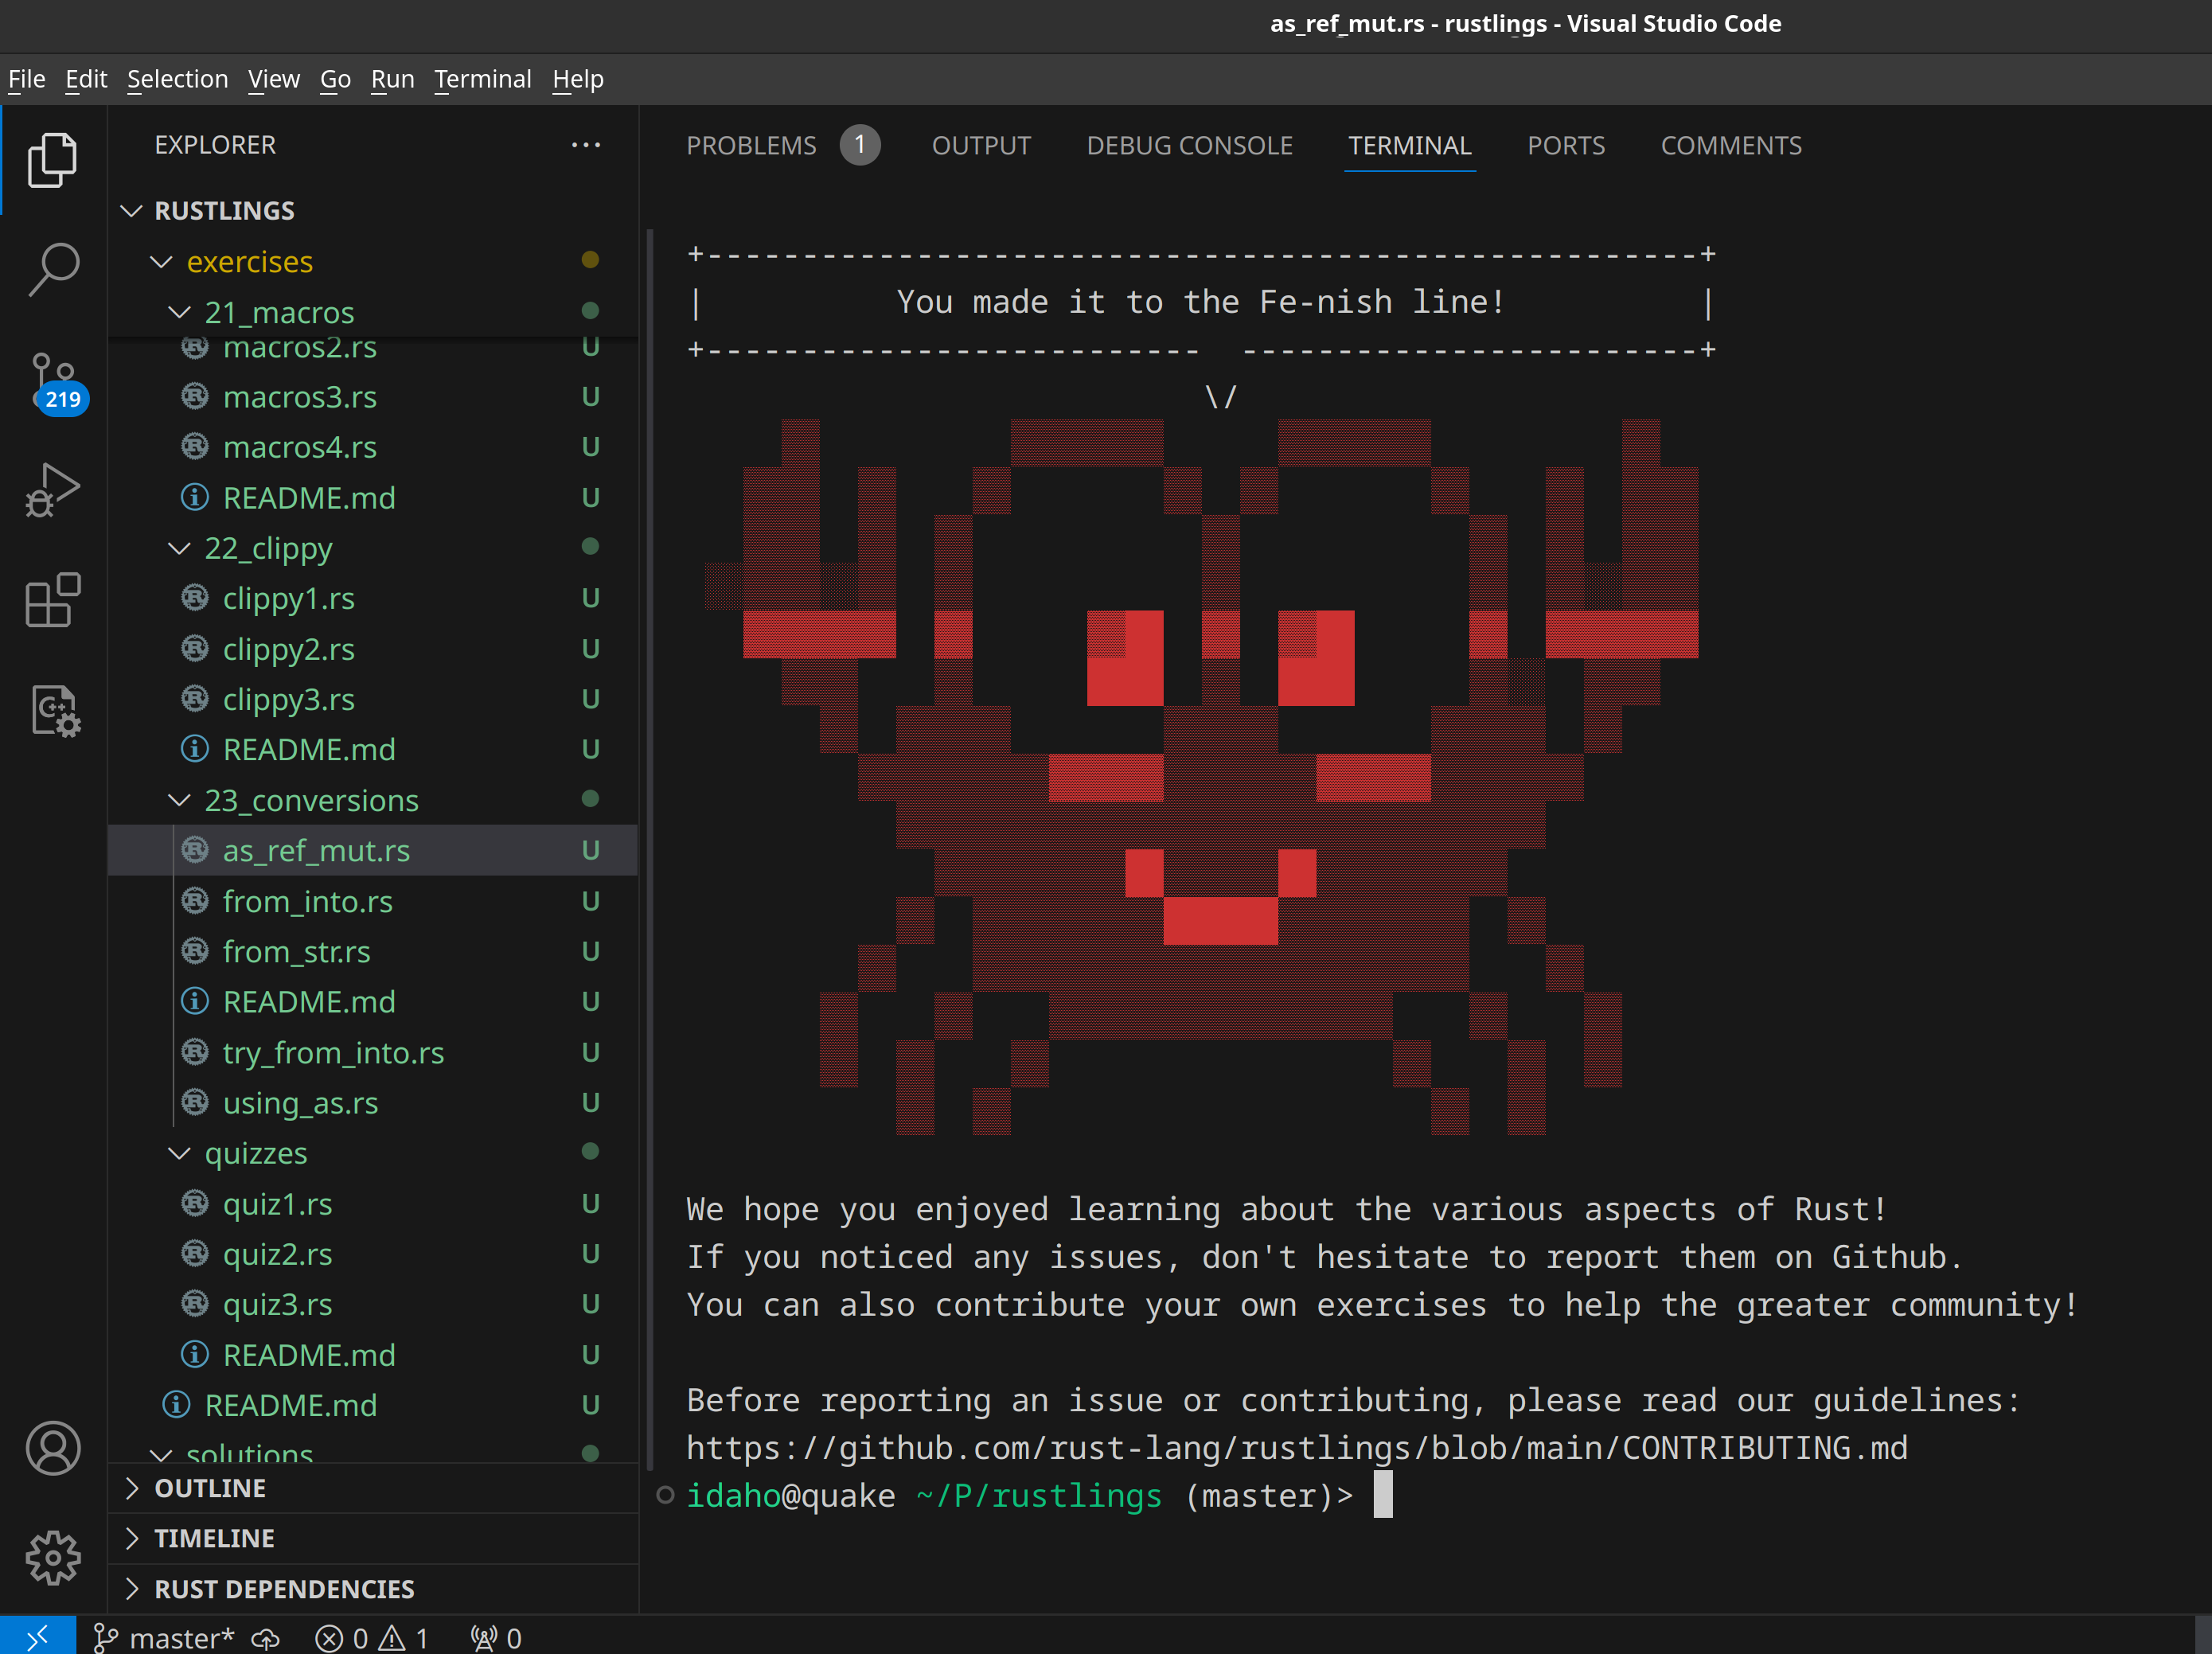
Task: Open the File menu
Action: click(x=27, y=79)
